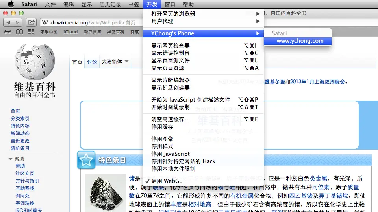
Task: Choose 开始为 JavaScript 创建描述文件
Action: tap(203, 99)
